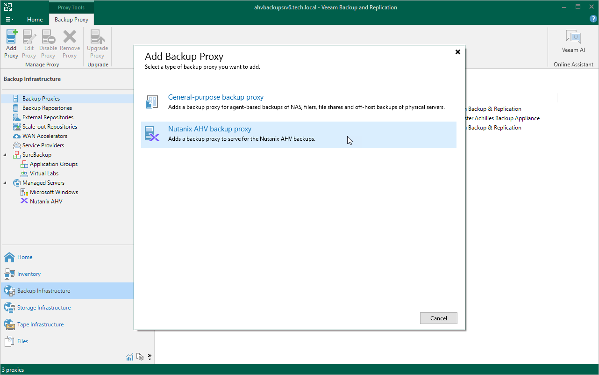Click the help question mark icon
The width and height of the screenshot is (599, 375).
click(593, 19)
